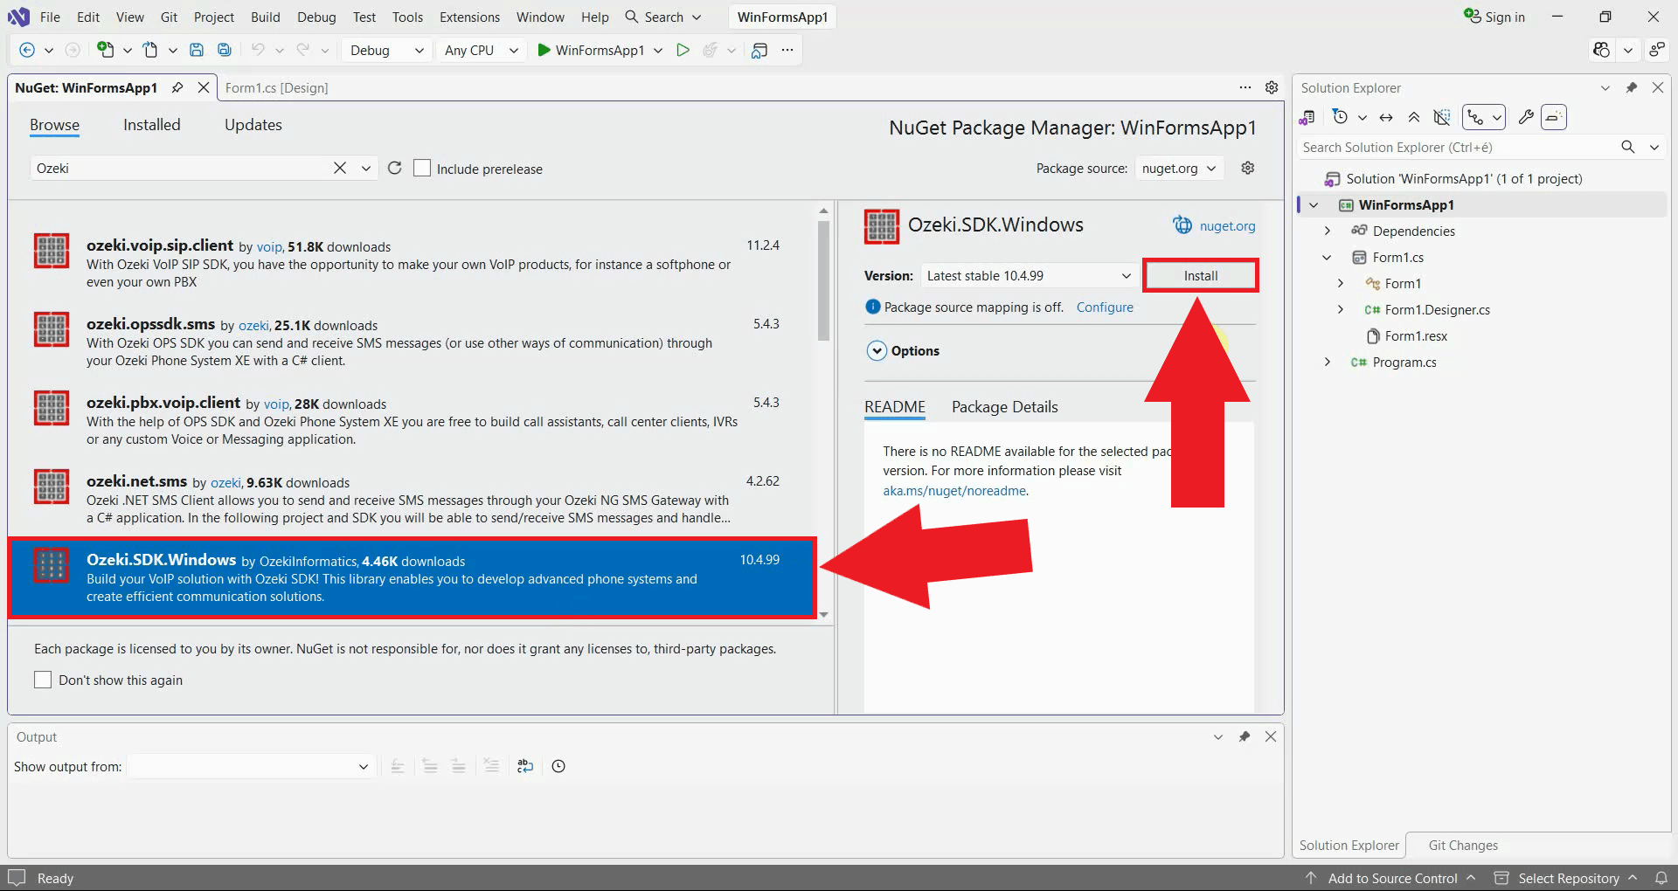This screenshot has width=1678, height=891.
Task: Switch to the Installed tab
Action: click(x=151, y=125)
